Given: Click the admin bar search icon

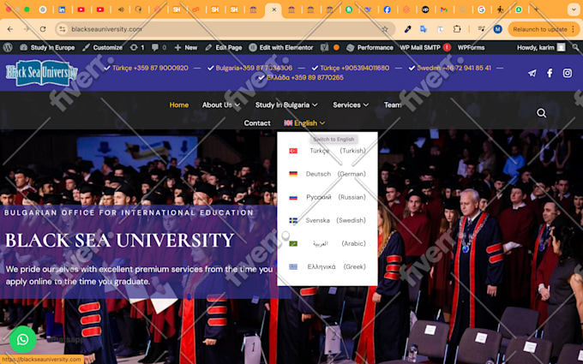Looking at the screenshot, I should (575, 48).
